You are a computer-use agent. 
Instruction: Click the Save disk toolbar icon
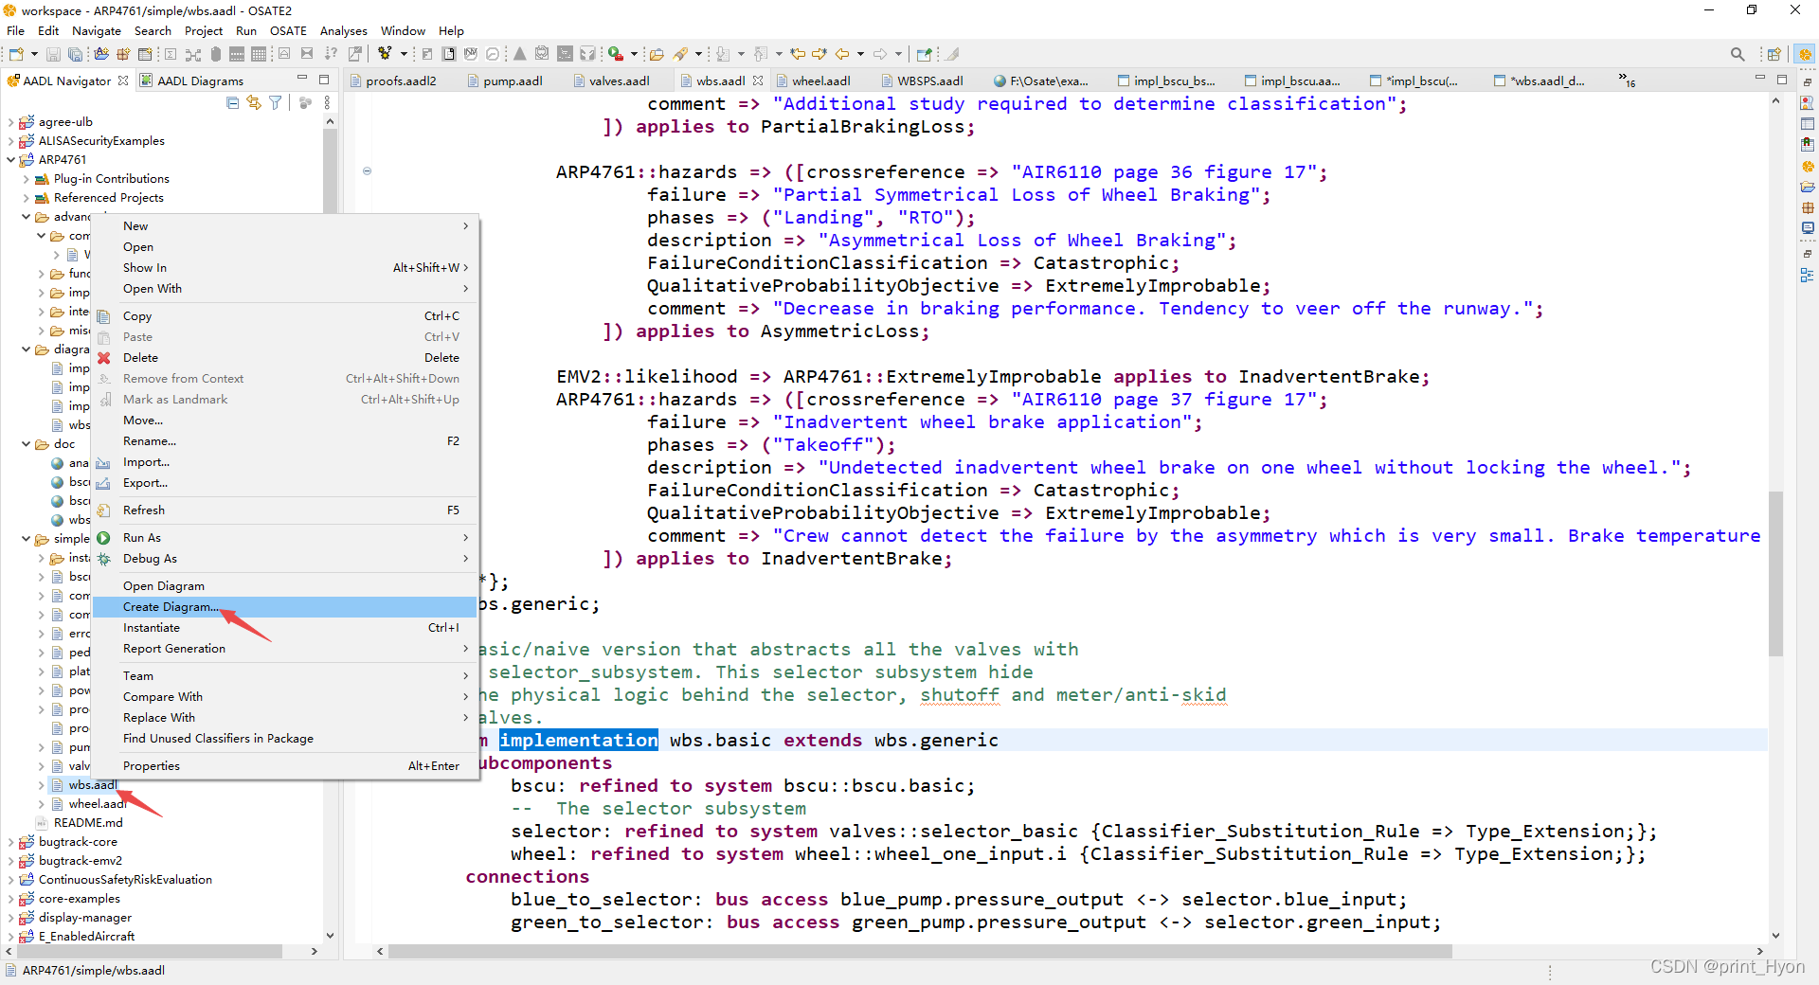click(x=54, y=54)
